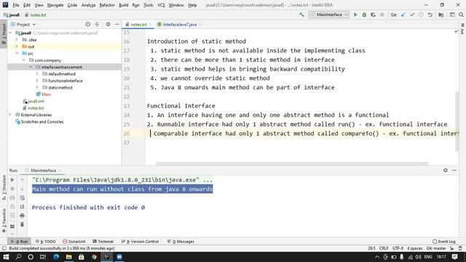Click the search everywhere magnifier icon

click(461, 15)
